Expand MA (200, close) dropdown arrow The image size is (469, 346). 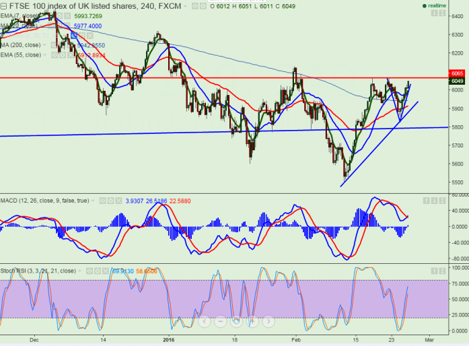(x=44, y=45)
